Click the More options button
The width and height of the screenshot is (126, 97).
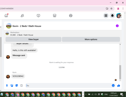click(91, 39)
